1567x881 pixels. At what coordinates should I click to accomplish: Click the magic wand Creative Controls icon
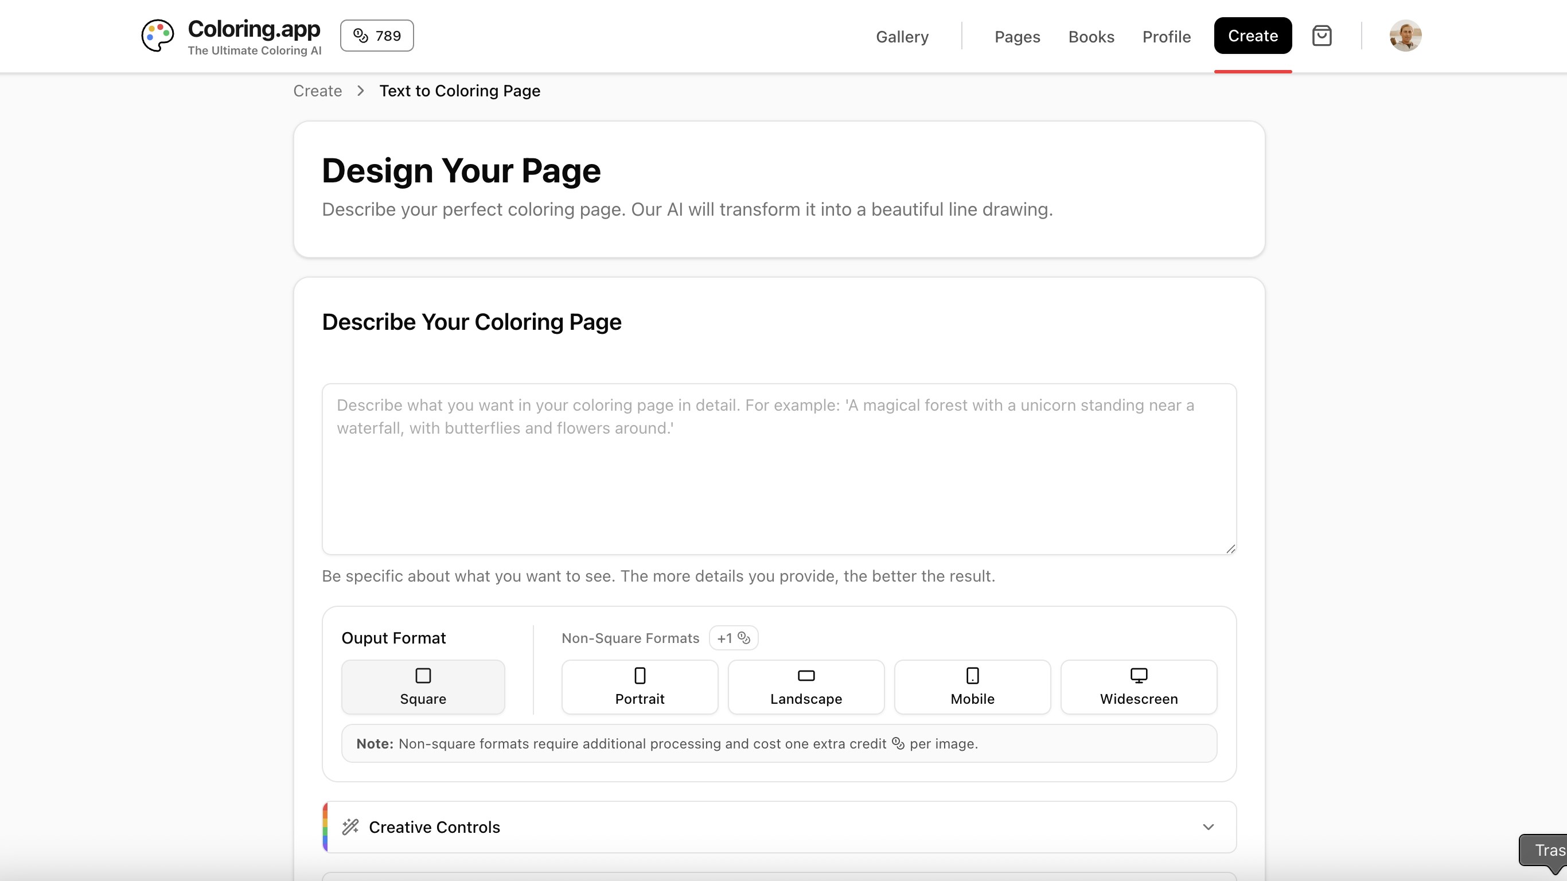pos(350,827)
